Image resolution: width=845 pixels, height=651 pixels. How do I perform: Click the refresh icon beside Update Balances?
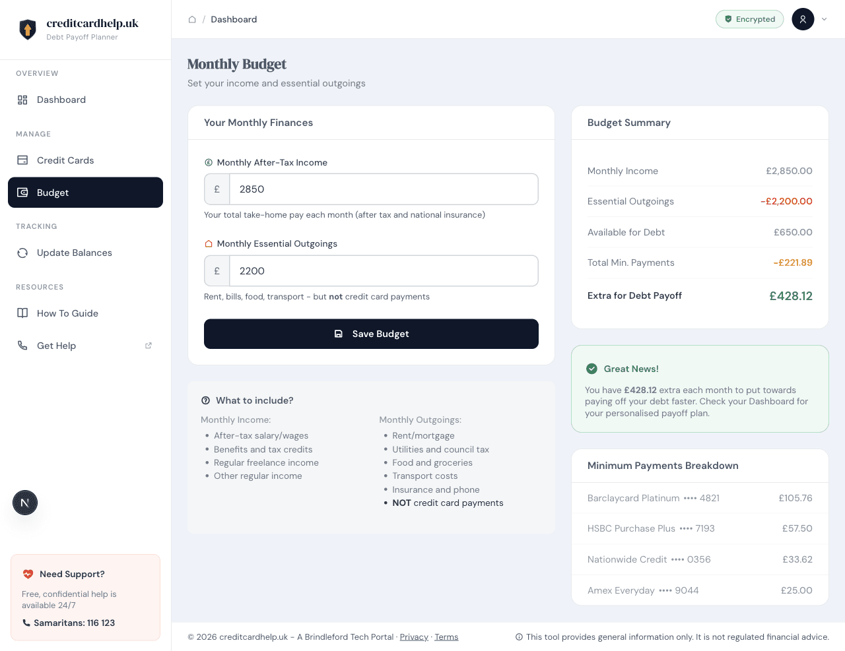click(22, 253)
